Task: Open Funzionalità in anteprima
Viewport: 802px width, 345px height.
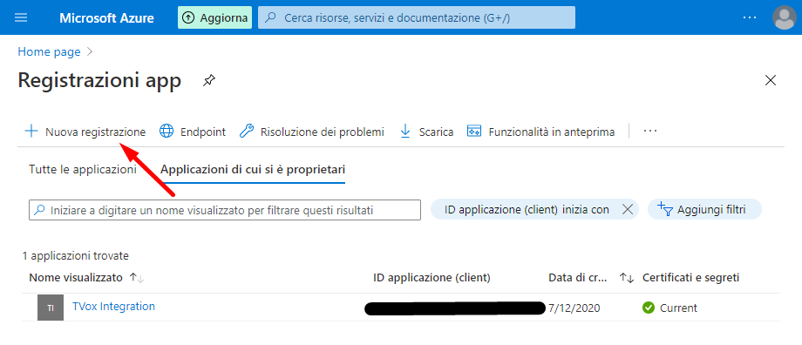Action: (540, 132)
